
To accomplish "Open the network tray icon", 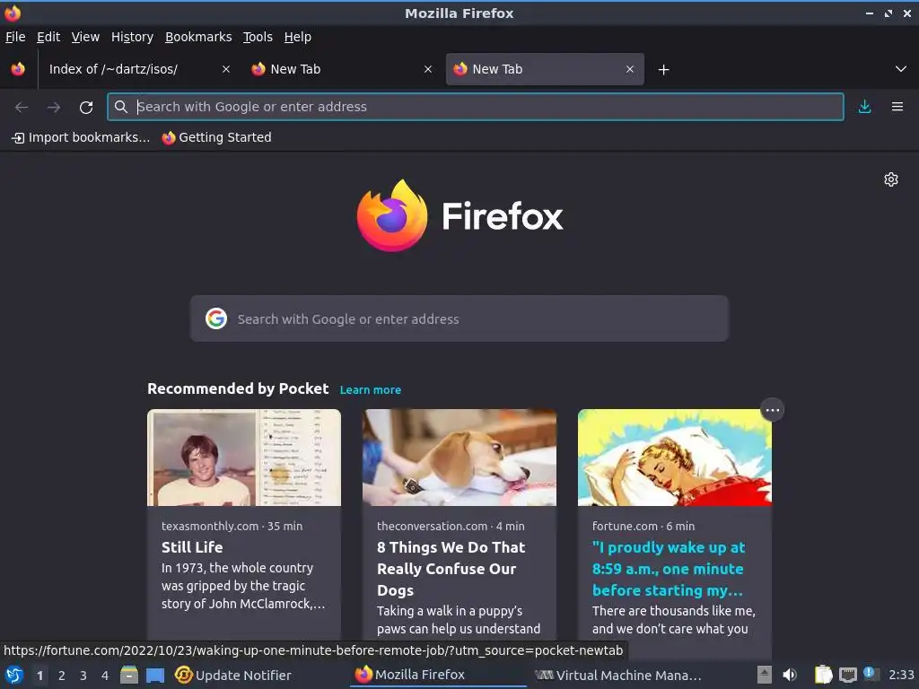I will tap(848, 675).
